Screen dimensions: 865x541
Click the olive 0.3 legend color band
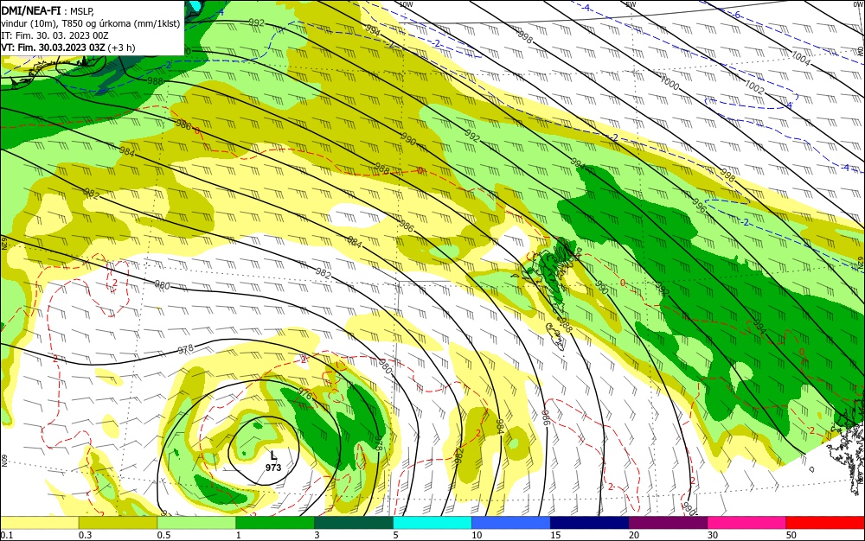[x=118, y=523]
